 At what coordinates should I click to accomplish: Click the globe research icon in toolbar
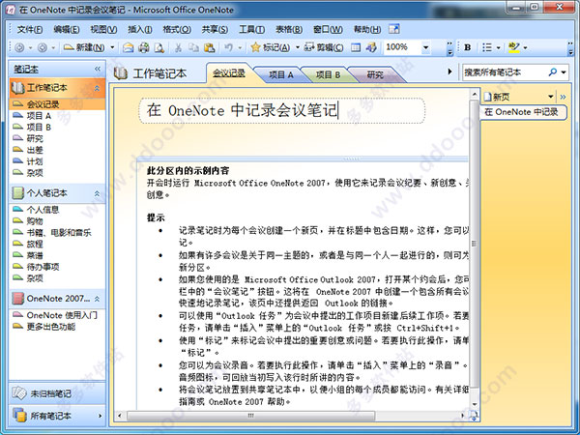(371, 47)
